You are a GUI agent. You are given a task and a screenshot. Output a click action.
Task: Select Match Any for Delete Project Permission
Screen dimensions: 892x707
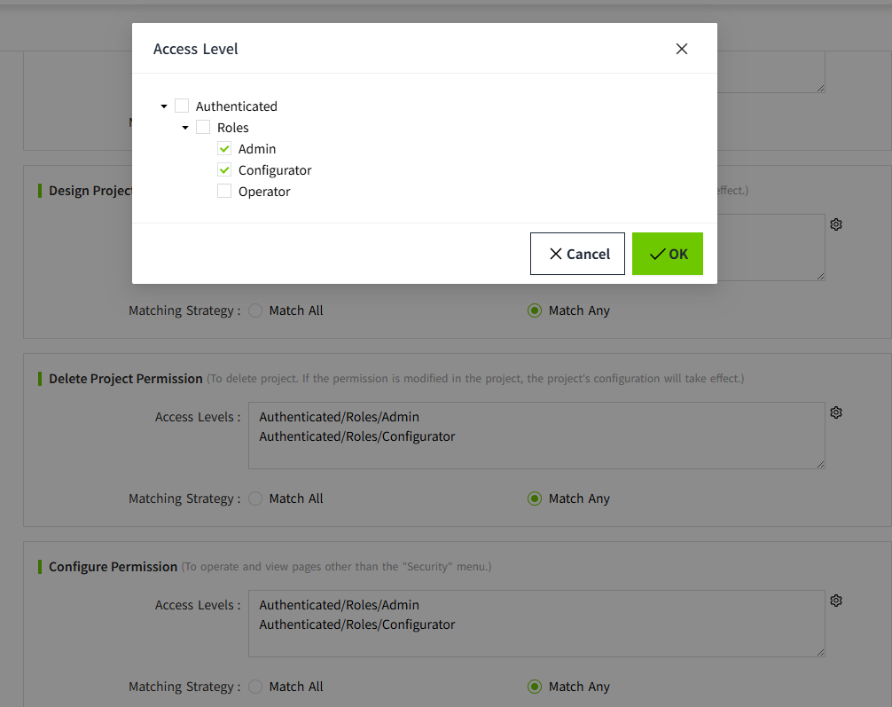535,499
